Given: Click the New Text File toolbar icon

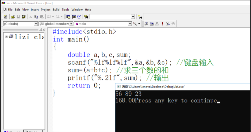Looking at the screenshot, I should pos(6,17).
